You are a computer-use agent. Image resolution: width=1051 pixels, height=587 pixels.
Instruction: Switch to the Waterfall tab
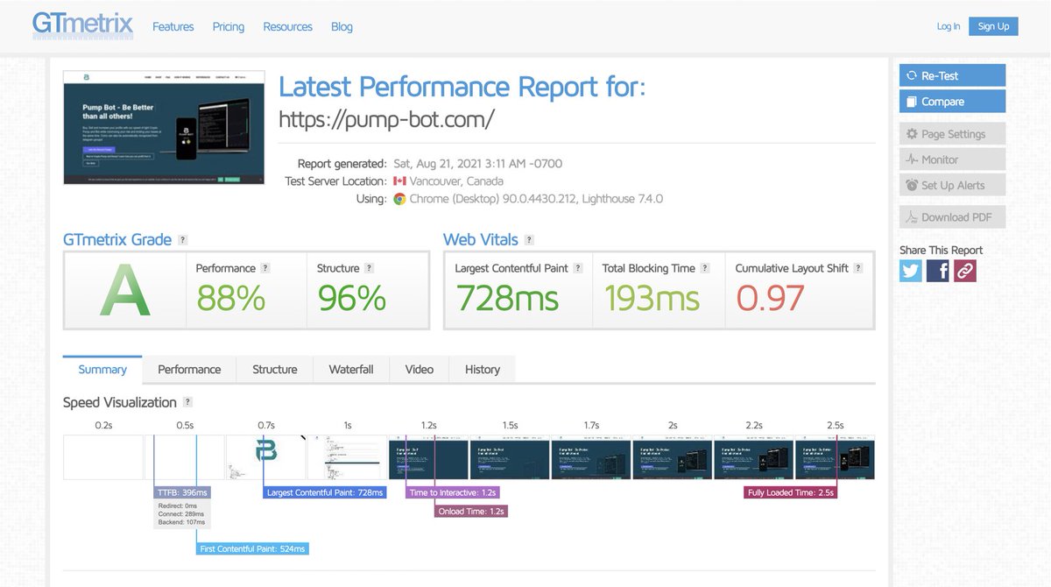(x=351, y=369)
